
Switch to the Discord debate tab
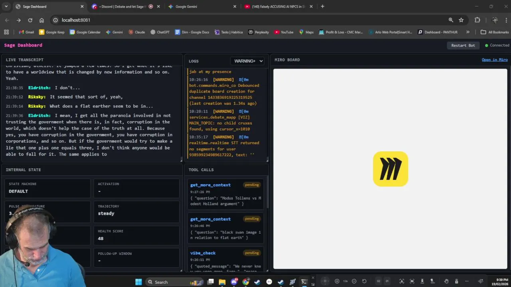point(122,6)
